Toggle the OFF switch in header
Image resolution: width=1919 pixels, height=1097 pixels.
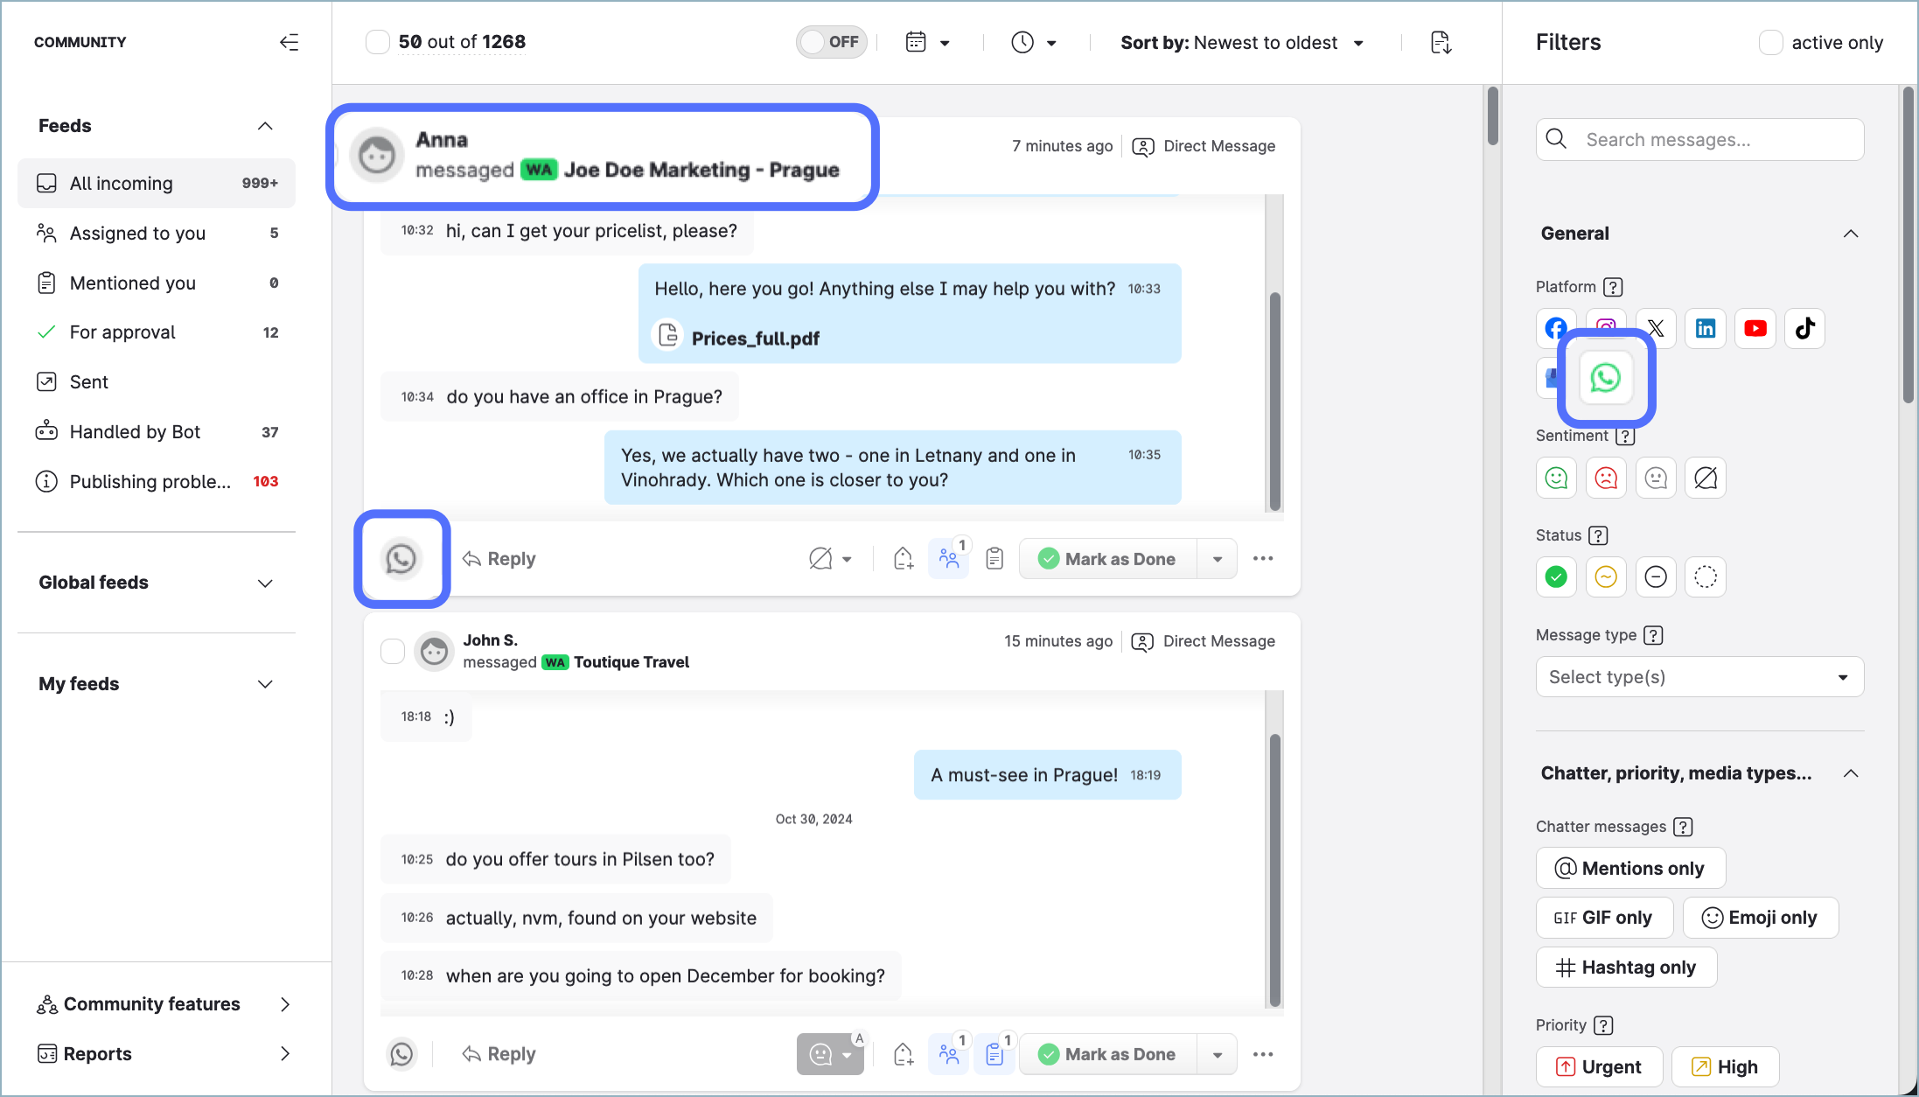tap(831, 42)
